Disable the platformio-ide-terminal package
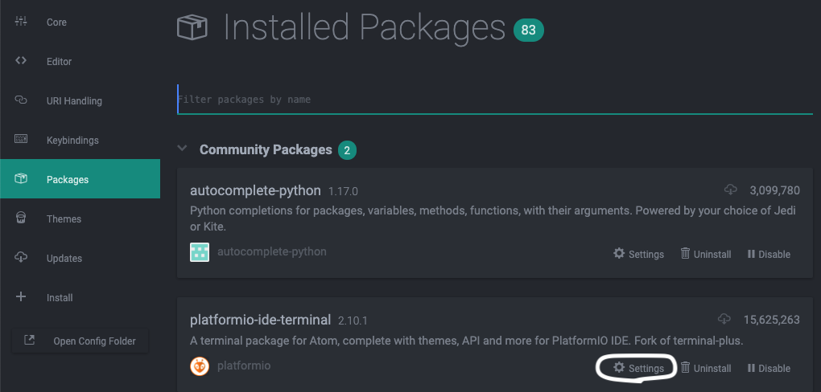 [x=769, y=368]
